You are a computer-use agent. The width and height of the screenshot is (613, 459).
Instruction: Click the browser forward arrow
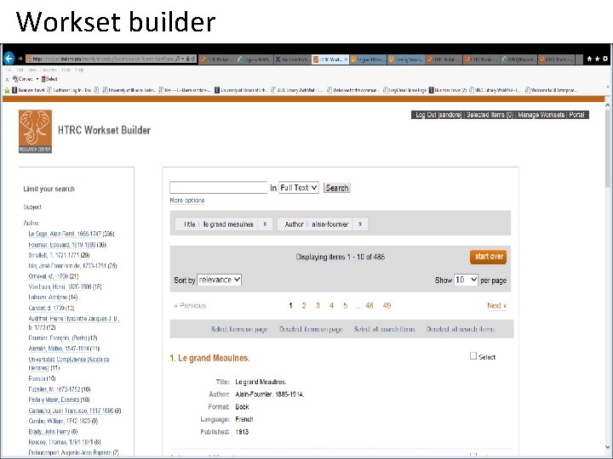20,59
